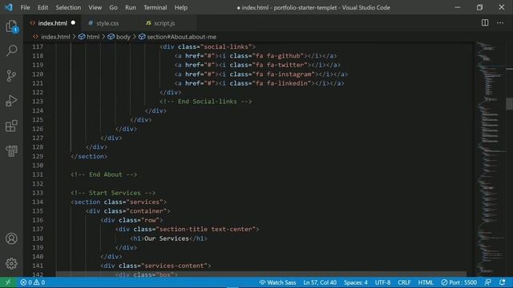This screenshot has height=288, width=513.
Task: Click the fa-instagram link line
Action: point(261,74)
